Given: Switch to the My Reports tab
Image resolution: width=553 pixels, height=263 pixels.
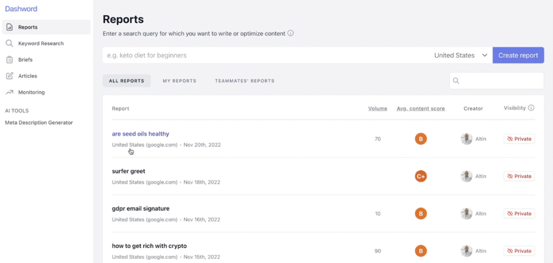Looking at the screenshot, I should point(179,81).
